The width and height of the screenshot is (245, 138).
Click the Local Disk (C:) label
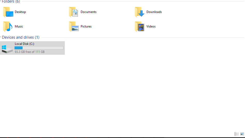click(x=24, y=44)
